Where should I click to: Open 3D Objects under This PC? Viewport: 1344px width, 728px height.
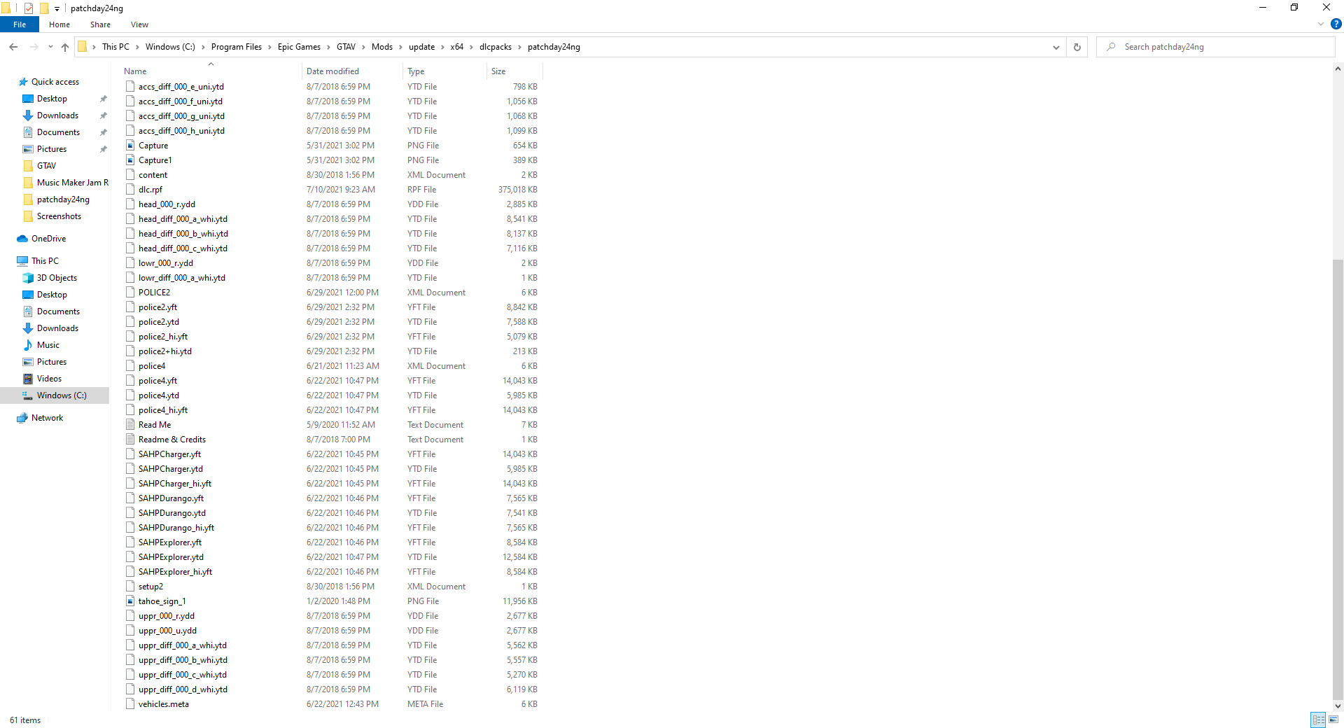click(57, 278)
